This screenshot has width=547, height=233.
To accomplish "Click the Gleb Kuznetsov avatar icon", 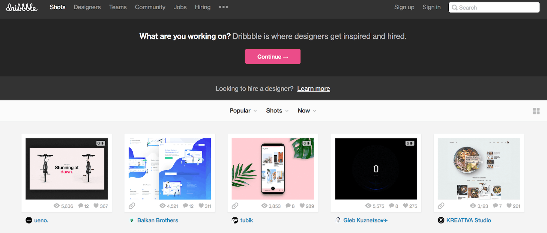I will tap(338, 220).
